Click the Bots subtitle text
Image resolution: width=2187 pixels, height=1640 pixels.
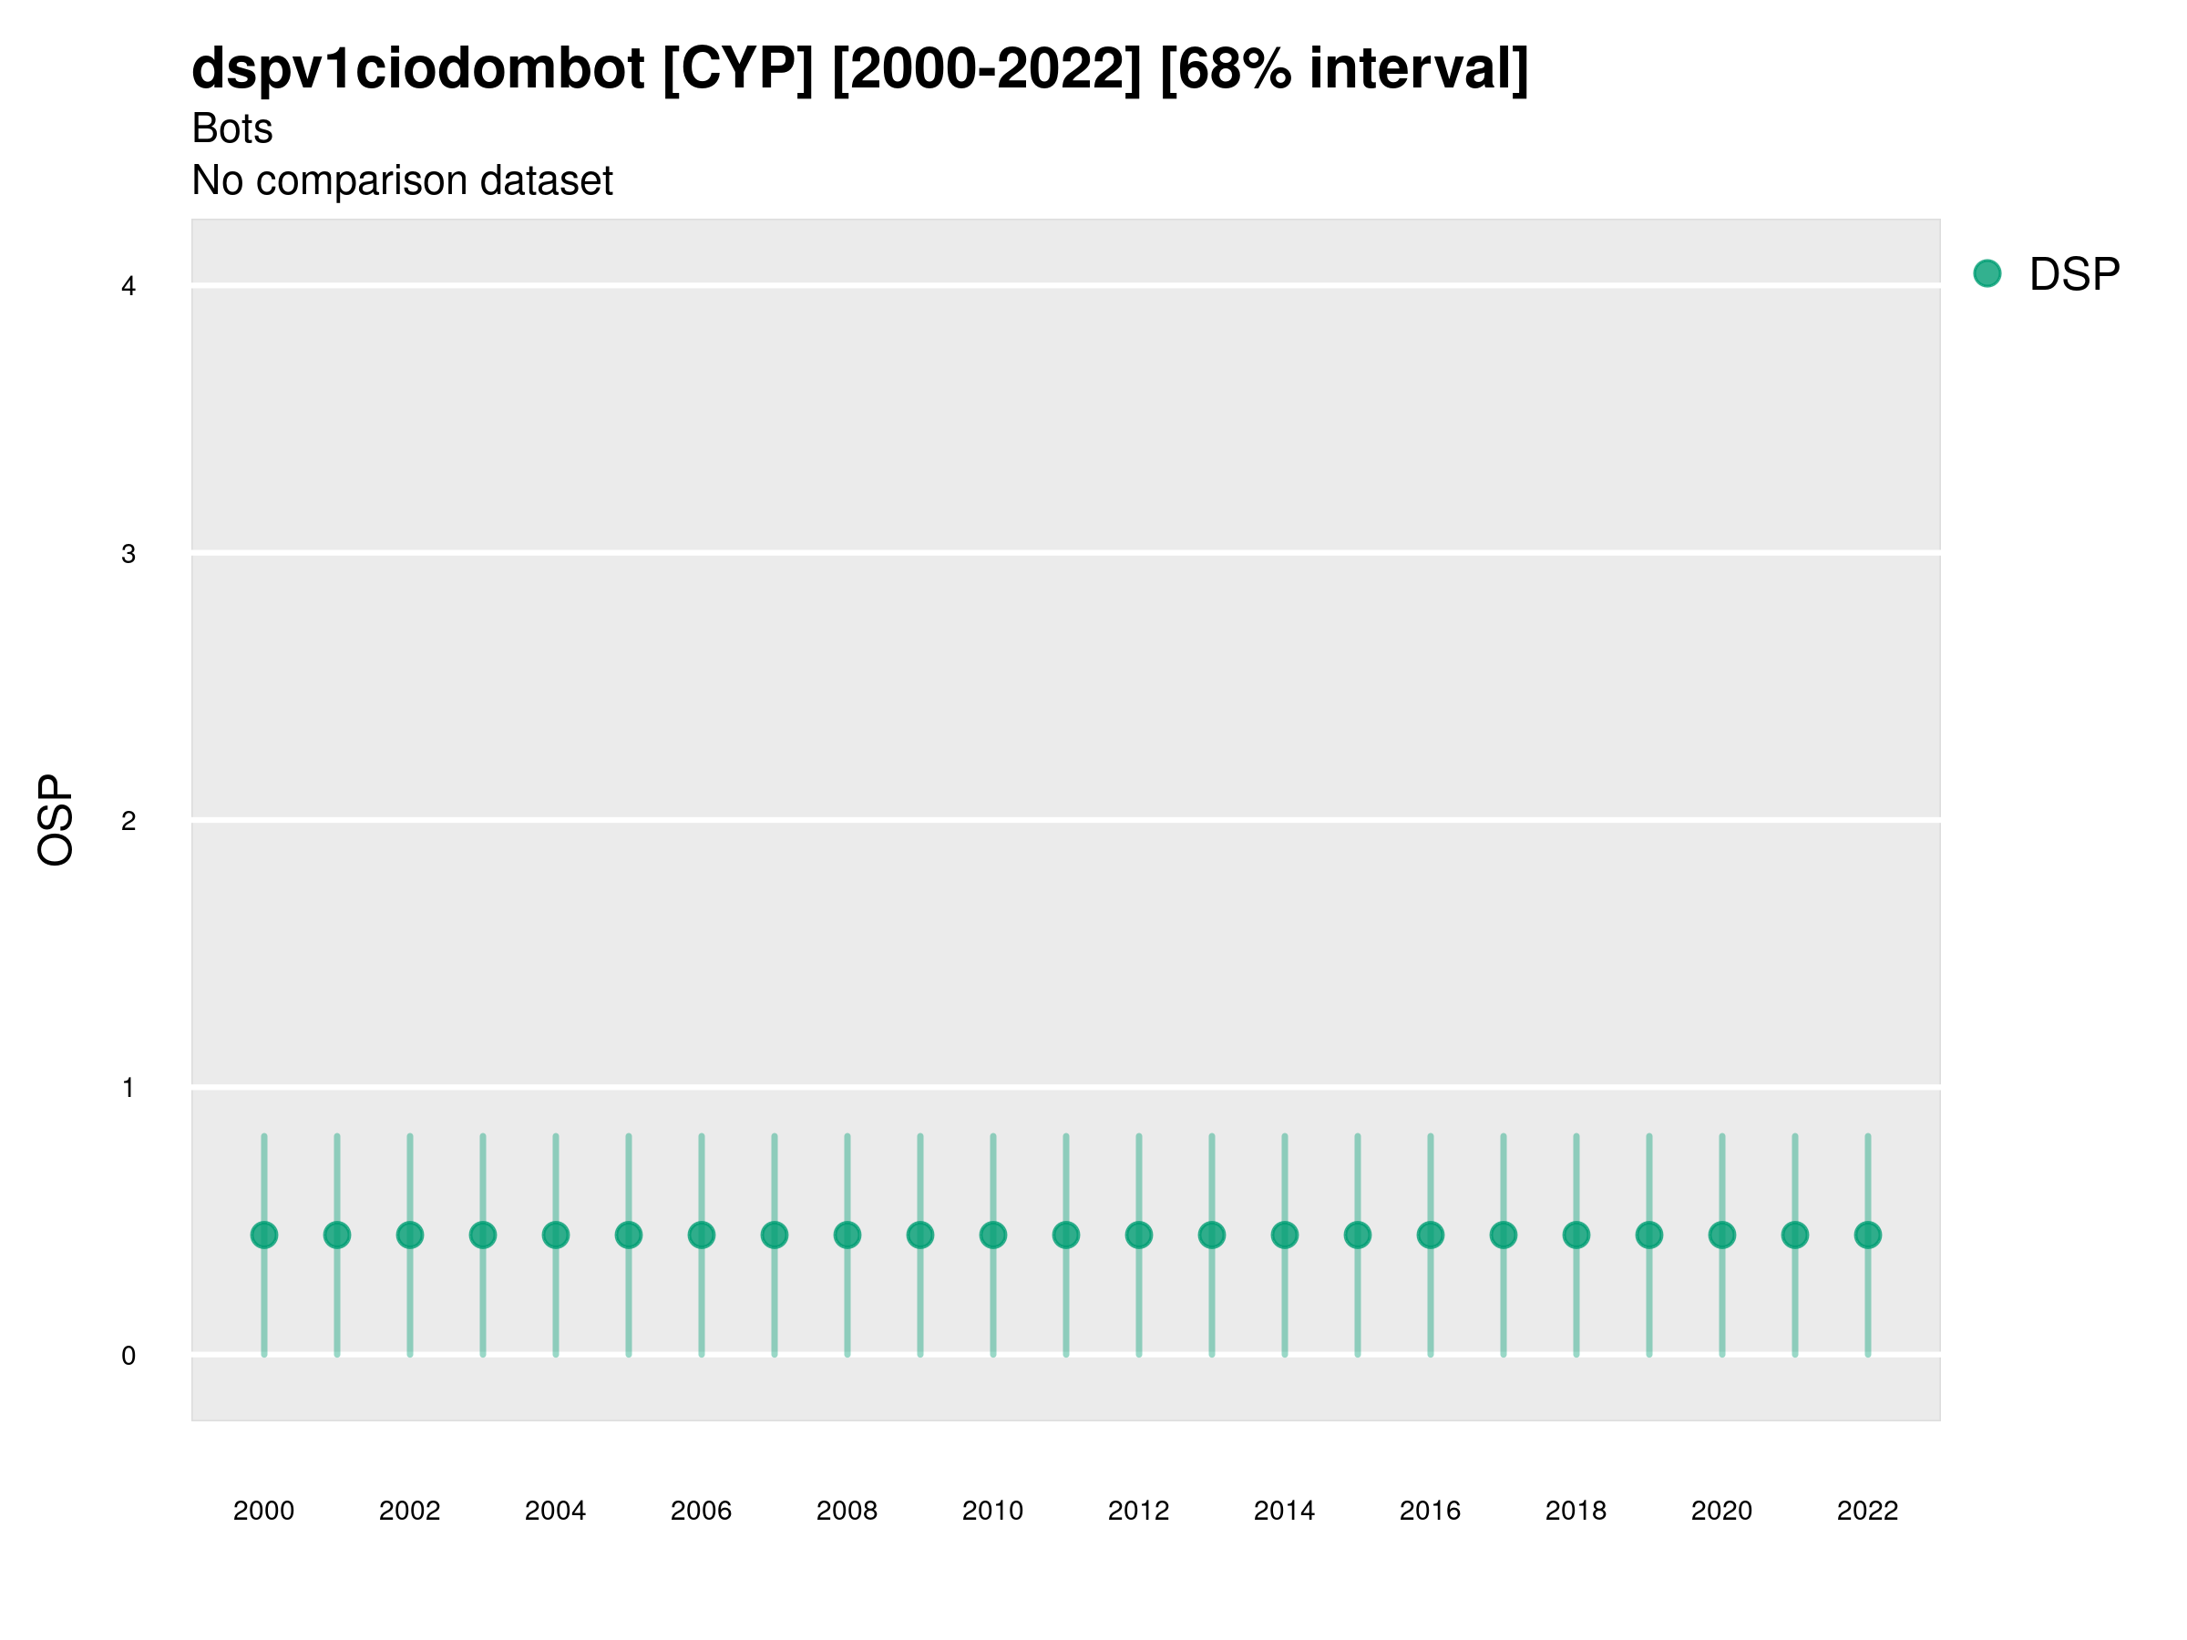pyautogui.click(x=231, y=128)
